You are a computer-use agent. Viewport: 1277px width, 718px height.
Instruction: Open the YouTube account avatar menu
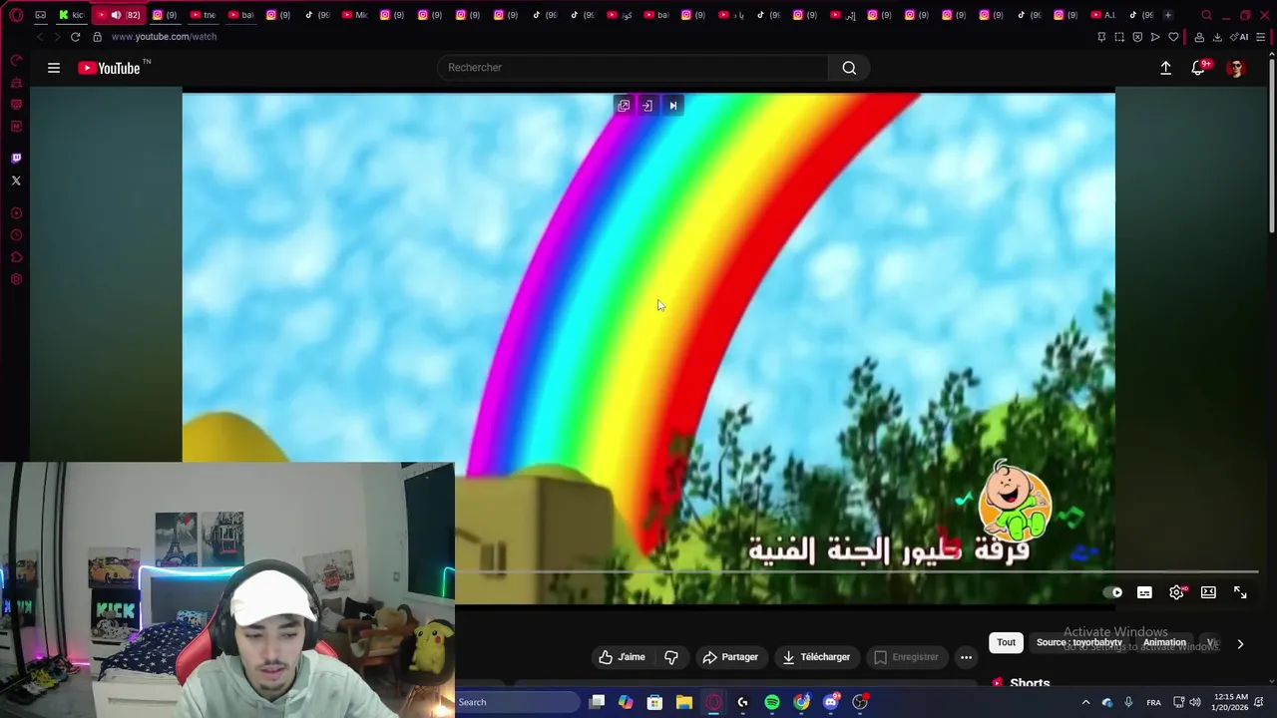[1236, 68]
